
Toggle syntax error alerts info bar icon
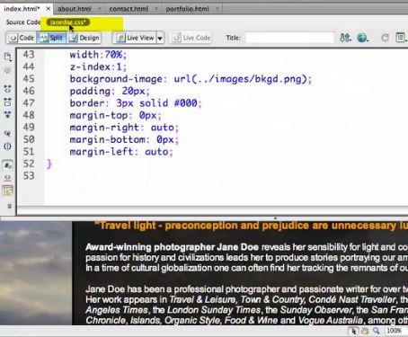(8, 191)
